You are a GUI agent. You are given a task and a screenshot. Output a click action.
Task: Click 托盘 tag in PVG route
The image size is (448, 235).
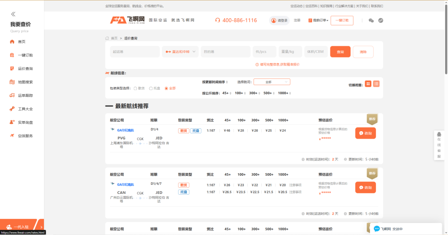pyautogui.click(x=196, y=131)
